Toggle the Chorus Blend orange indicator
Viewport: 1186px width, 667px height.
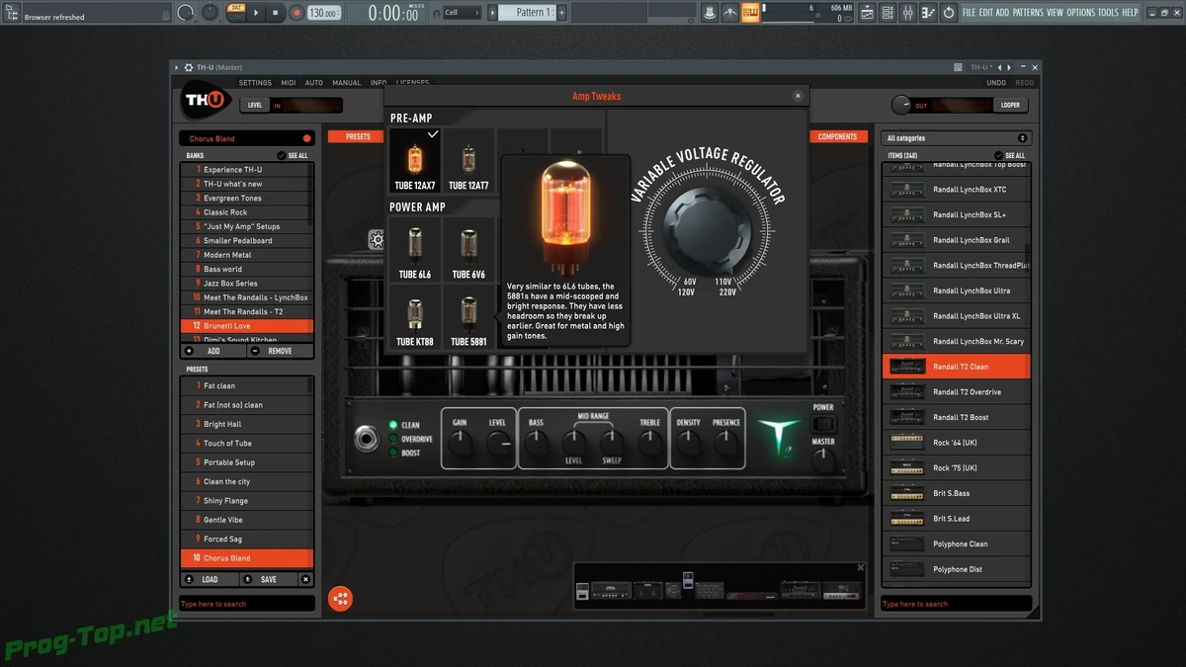[307, 138]
